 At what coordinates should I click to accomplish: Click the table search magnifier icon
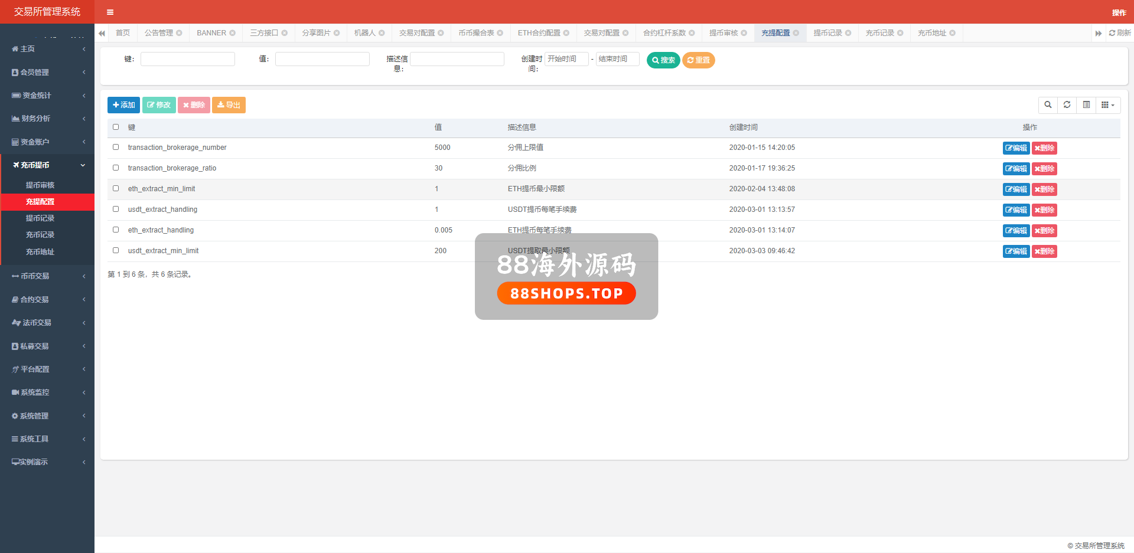[x=1048, y=105]
